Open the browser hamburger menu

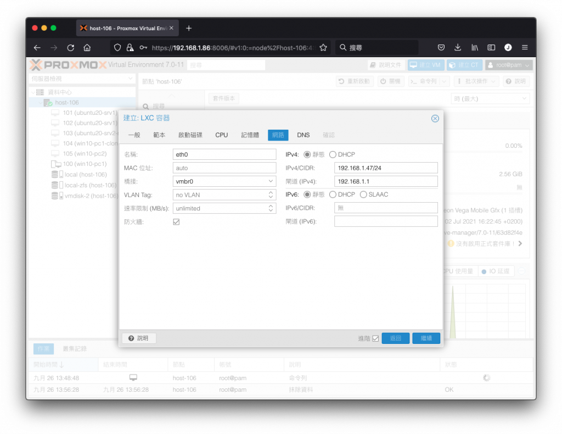click(x=525, y=48)
